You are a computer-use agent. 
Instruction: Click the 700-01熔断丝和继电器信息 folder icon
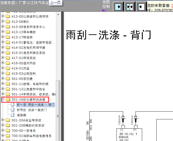tap(8, 136)
